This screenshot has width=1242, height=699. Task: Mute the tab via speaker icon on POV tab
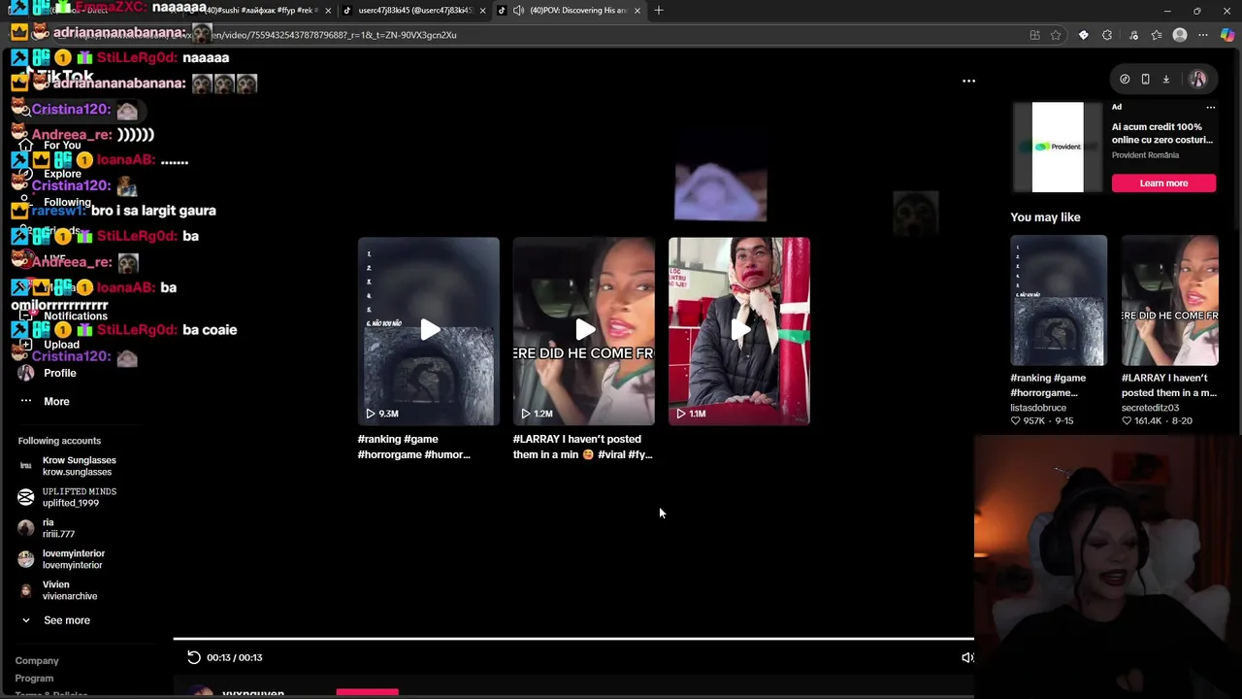(519, 10)
